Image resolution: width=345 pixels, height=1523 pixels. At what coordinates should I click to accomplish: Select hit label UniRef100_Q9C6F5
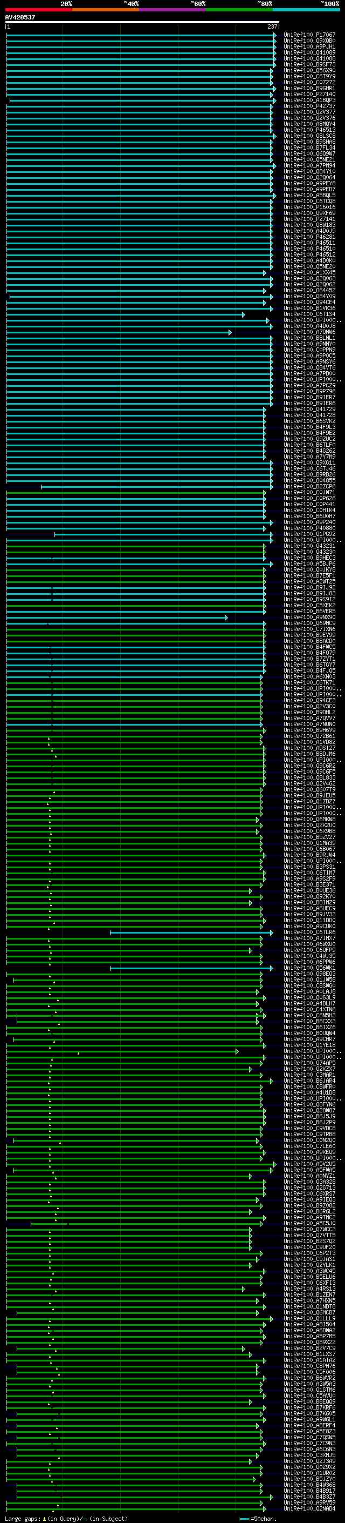[309, 772]
